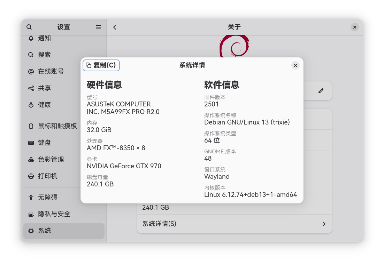The image size is (384, 265).
Task: Go back using the arrow in the About header
Action: (115, 27)
